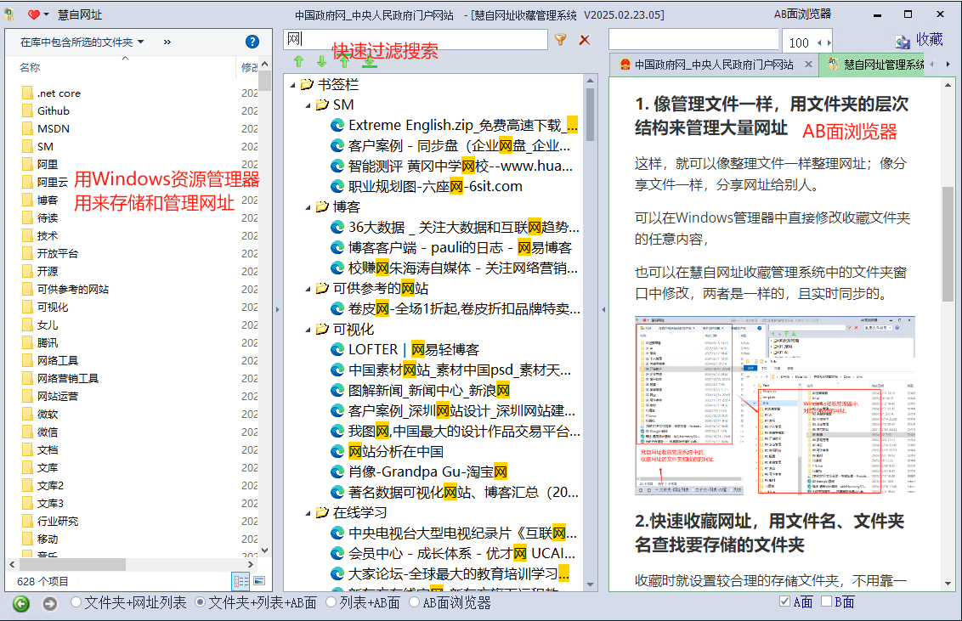
Task: Open the 在库中包含所选的文件夹 dropdown
Action: pos(82,42)
